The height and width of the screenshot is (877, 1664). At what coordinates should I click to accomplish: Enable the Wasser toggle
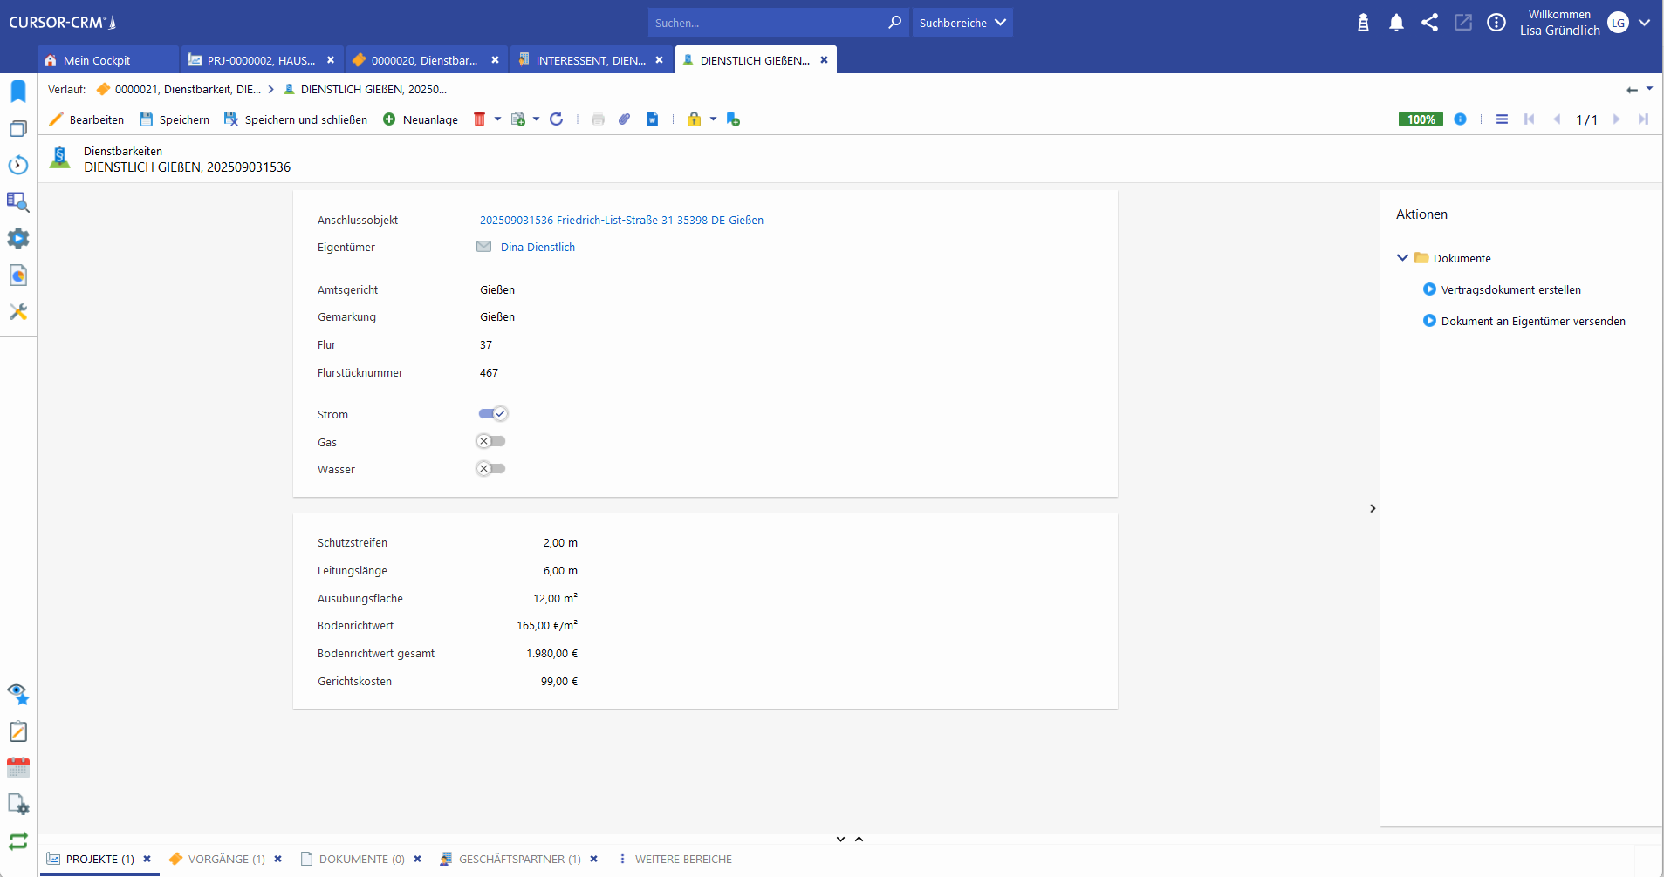tap(491, 469)
